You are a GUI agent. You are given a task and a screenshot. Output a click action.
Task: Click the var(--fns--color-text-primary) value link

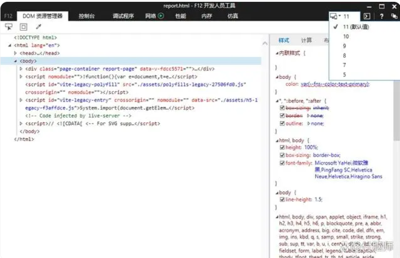(335, 84)
